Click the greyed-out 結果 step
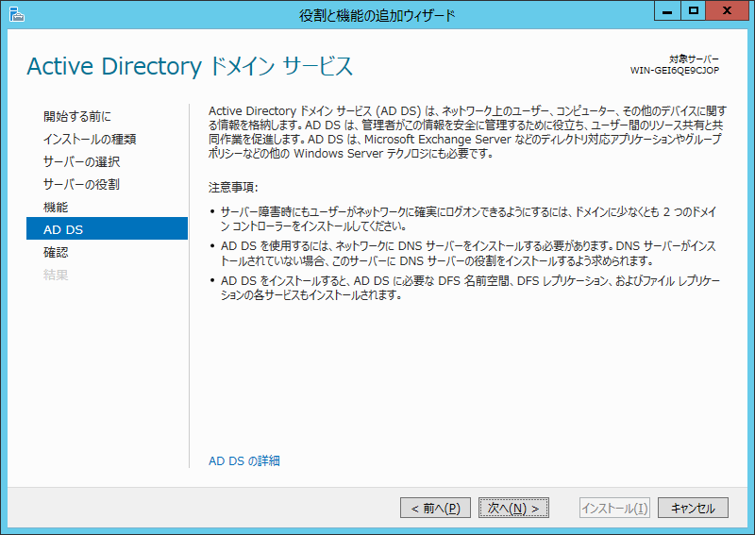Image resolution: width=755 pixels, height=535 pixels. [x=56, y=275]
